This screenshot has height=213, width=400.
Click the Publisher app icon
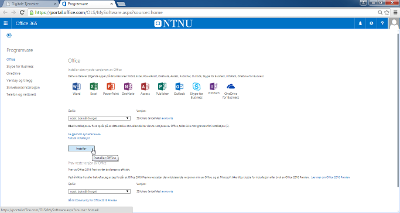click(162, 87)
